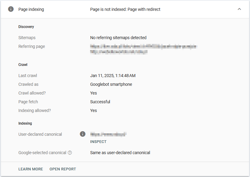This screenshot has width=250, height=177.
Task: Click info icon beside User-declared canonical URL
Action: coord(83,134)
